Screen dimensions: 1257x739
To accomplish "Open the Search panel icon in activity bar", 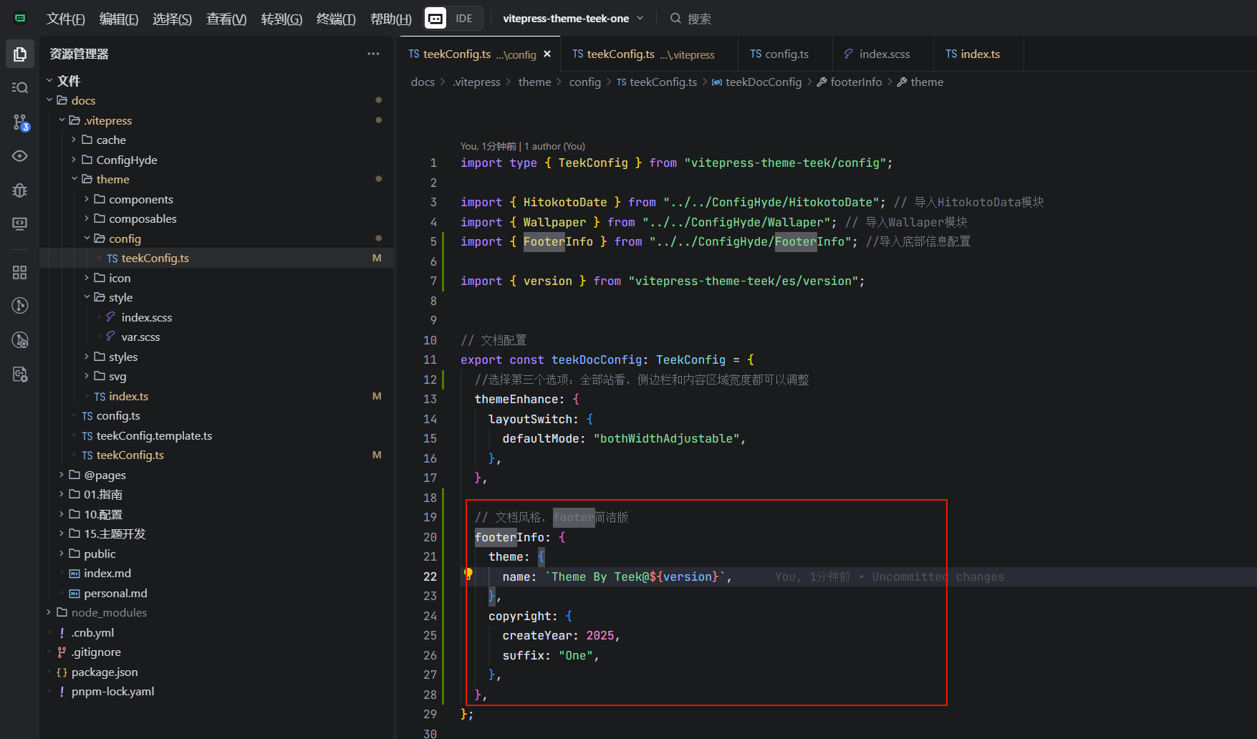I will coord(20,87).
